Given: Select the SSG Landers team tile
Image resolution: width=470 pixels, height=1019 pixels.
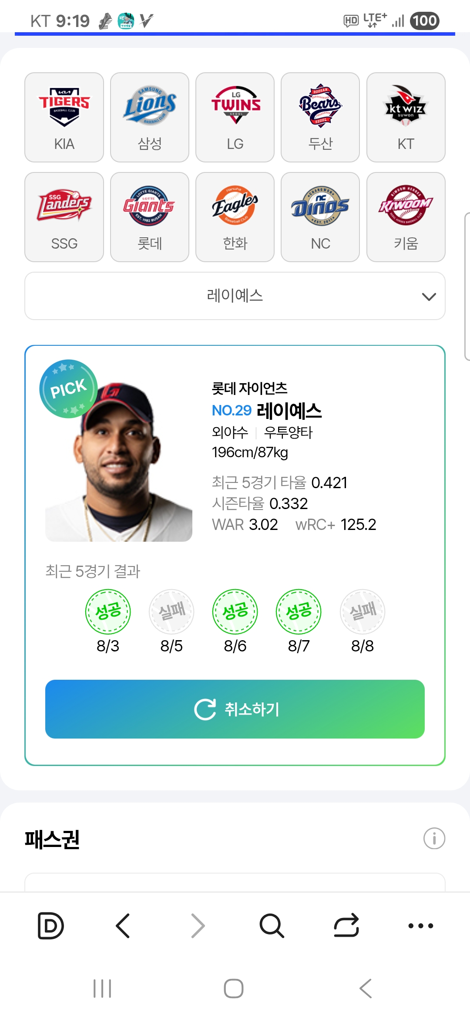Looking at the screenshot, I should coord(64,217).
